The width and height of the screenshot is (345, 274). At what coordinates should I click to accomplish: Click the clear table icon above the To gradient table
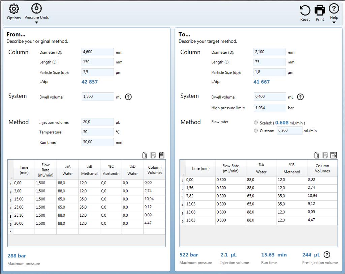[x=317, y=155]
